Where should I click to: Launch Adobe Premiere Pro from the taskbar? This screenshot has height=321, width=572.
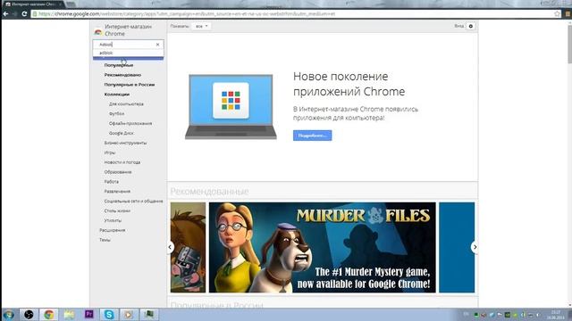pyautogui.click(x=89, y=315)
